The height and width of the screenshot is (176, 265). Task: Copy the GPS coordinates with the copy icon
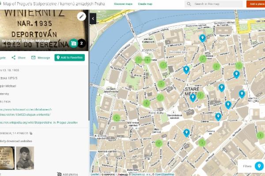31,133
